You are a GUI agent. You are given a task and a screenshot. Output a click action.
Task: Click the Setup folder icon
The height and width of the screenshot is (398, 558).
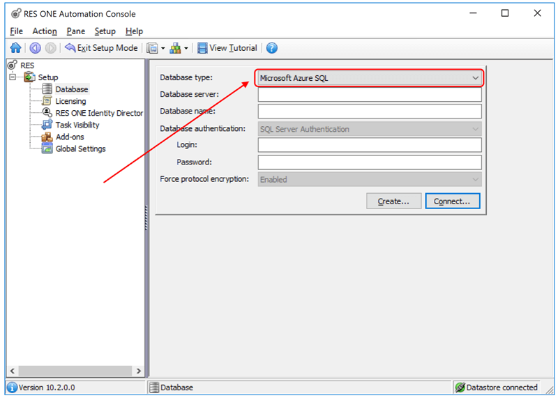29,77
